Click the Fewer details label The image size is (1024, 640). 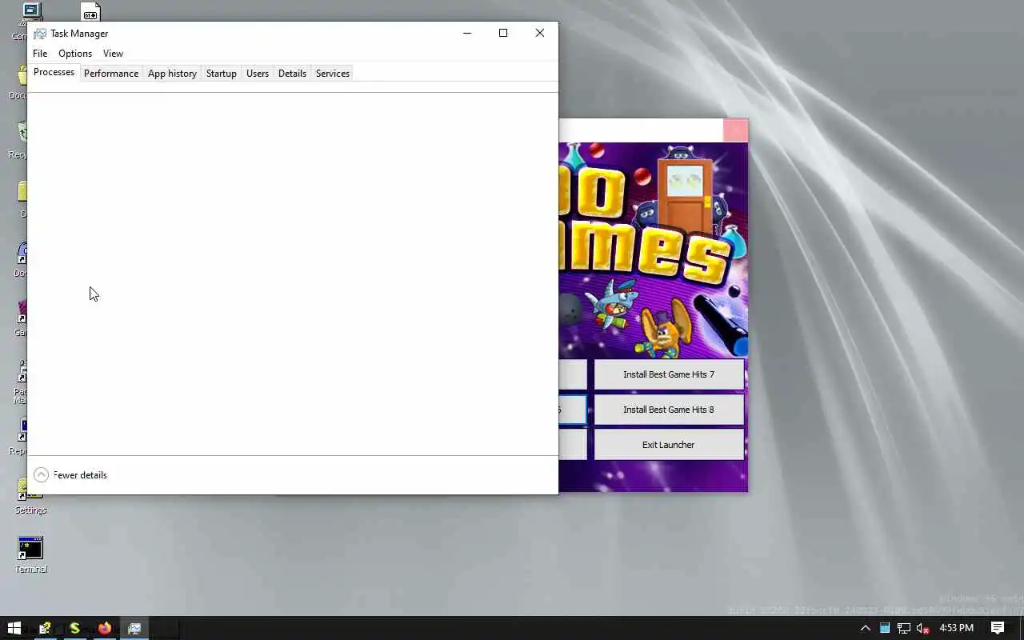point(80,475)
